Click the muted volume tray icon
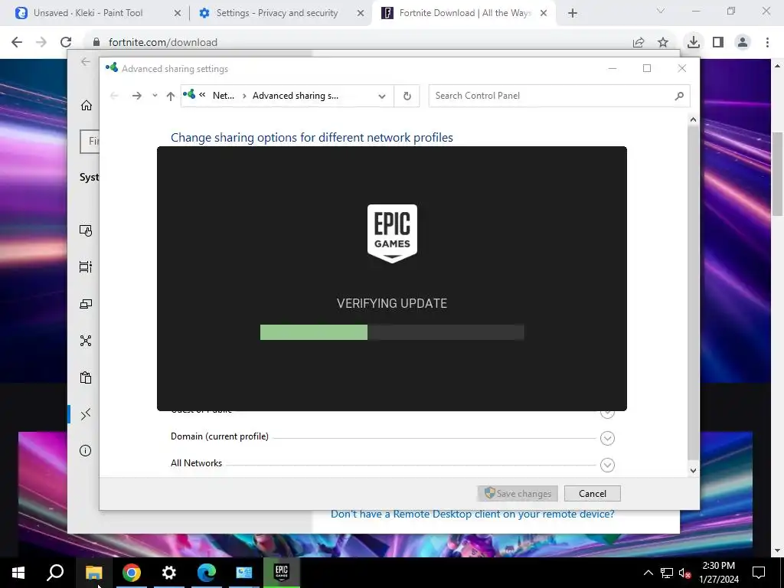This screenshot has height=588, width=784. click(685, 573)
